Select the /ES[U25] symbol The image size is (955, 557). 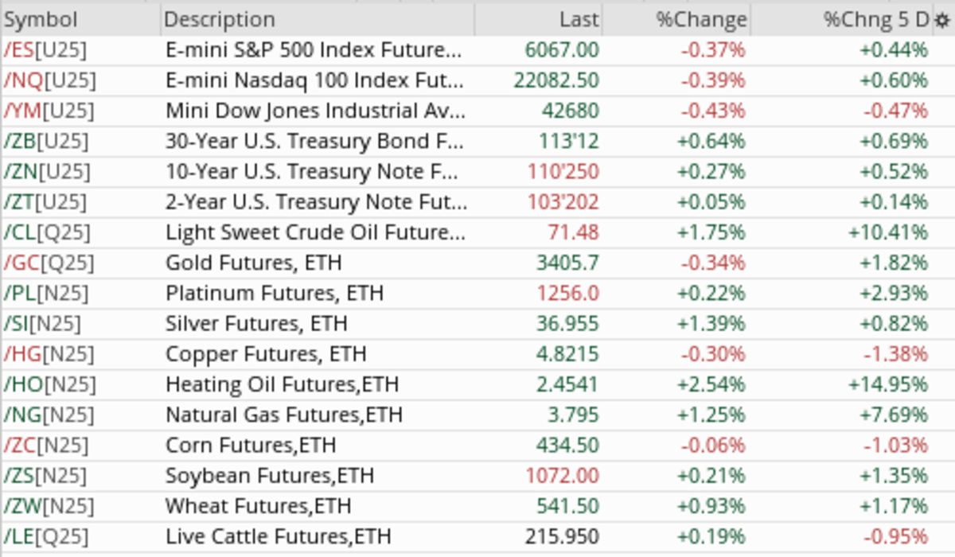(45, 50)
